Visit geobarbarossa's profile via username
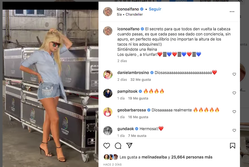 click(132, 110)
